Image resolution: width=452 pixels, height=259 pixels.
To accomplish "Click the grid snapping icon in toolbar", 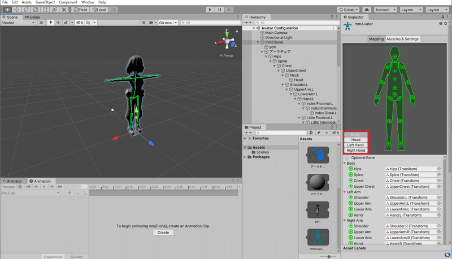I will [x=114, y=10].
